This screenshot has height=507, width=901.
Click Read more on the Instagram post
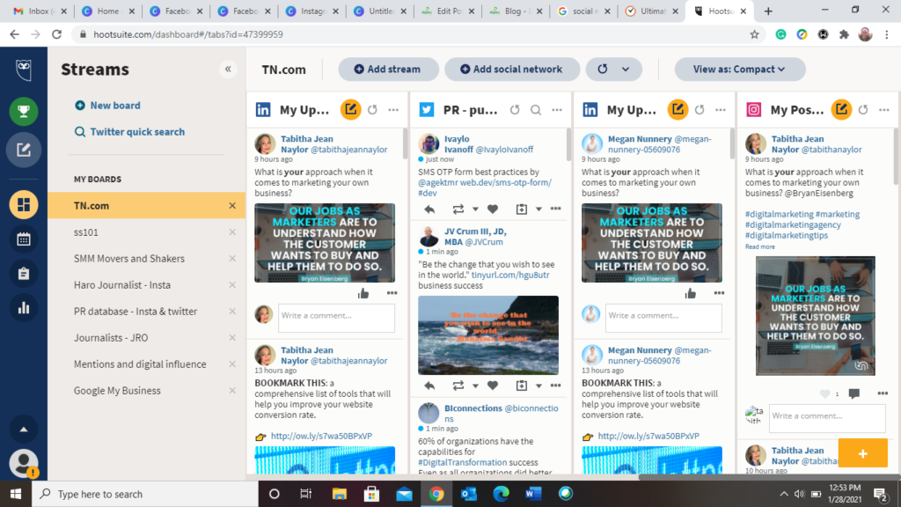pos(759,246)
